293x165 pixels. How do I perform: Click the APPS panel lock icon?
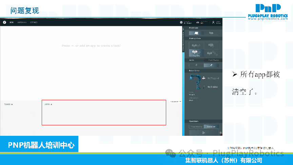click(x=52, y=104)
